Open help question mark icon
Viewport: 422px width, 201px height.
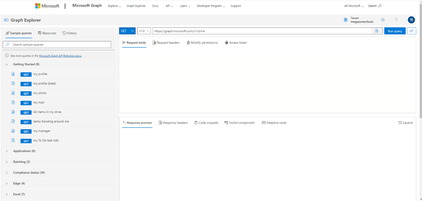[396, 20]
